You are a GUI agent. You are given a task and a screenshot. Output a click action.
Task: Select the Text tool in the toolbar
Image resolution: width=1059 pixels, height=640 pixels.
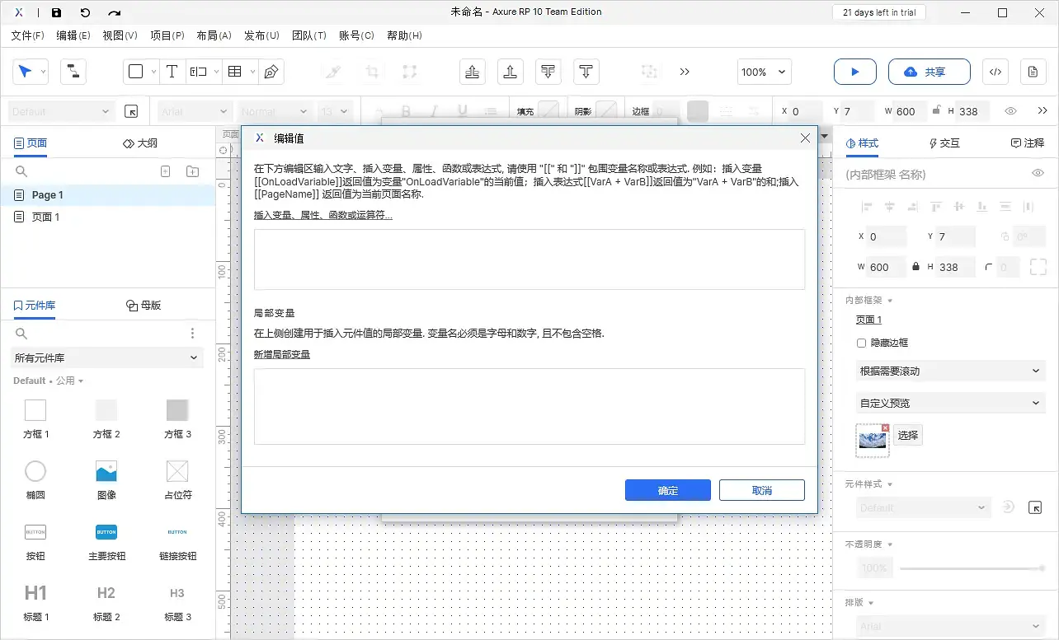pos(172,72)
